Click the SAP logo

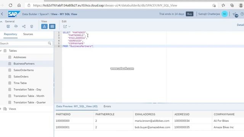tap(14, 14)
